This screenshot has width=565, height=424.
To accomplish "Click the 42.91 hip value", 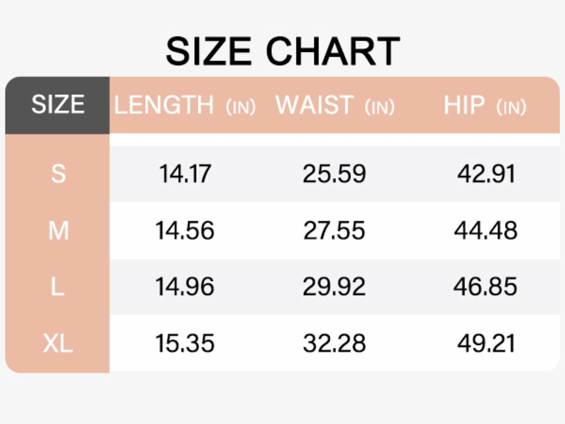I will tap(486, 174).
